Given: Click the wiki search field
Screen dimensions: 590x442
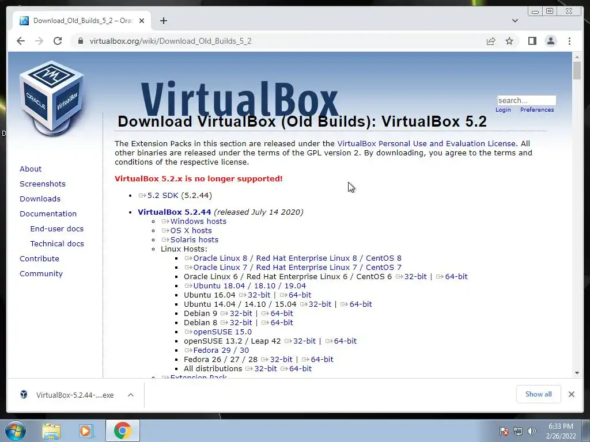Looking at the screenshot, I should coord(527,100).
